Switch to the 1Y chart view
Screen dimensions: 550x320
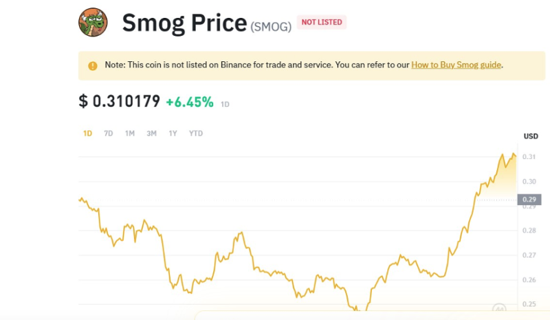[173, 134]
